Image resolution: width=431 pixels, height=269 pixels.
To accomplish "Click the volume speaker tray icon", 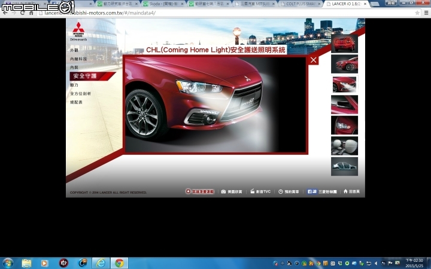I will click(x=376, y=263).
